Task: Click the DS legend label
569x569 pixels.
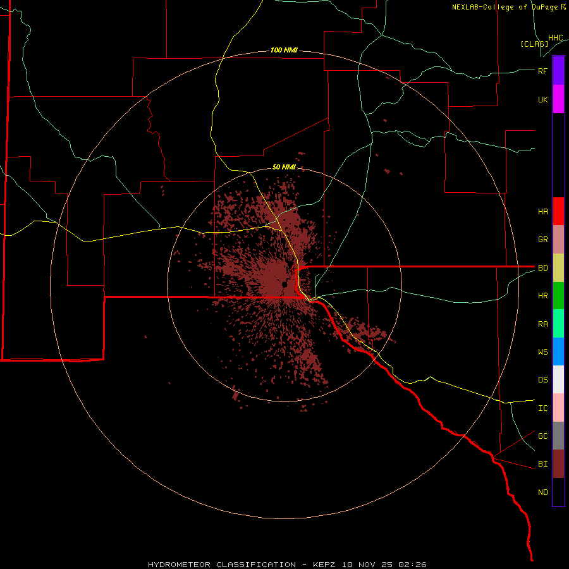Action: [x=542, y=380]
